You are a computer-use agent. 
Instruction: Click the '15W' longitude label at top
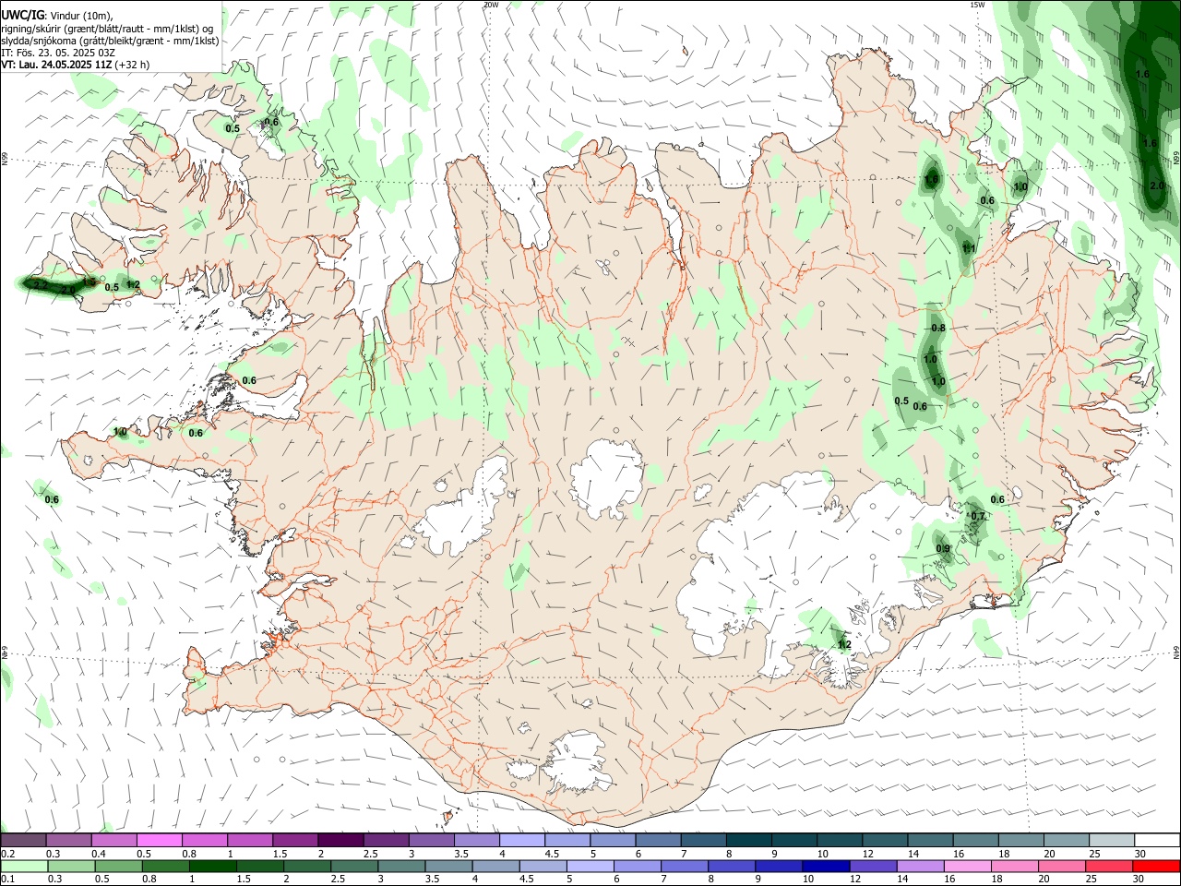click(x=977, y=5)
